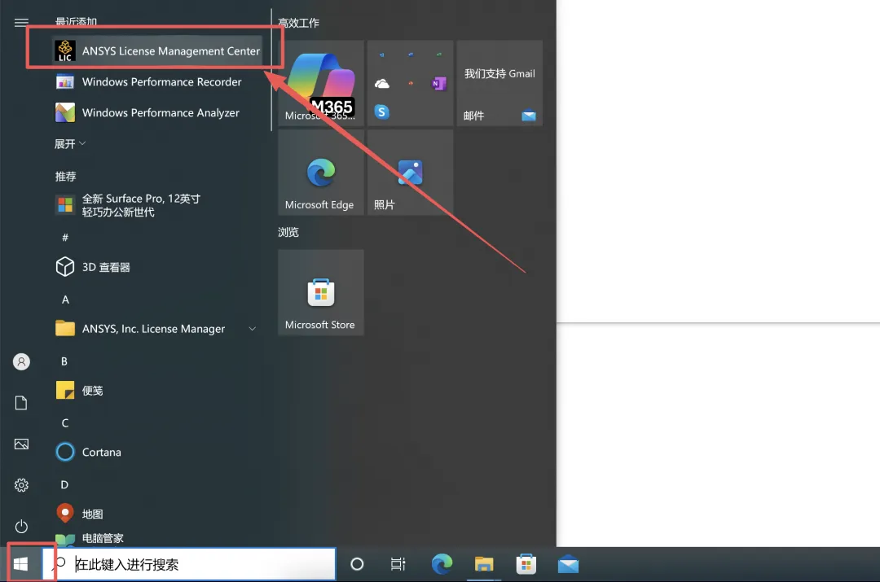880x582 pixels.
Task: Open Mail app from taskbar
Action: click(568, 564)
